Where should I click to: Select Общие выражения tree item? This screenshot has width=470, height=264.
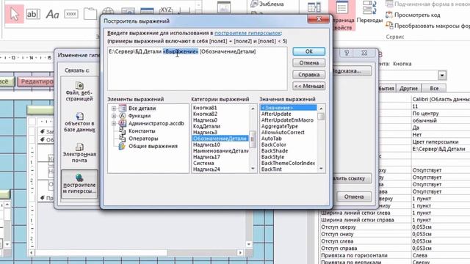pyautogui.click(x=153, y=146)
